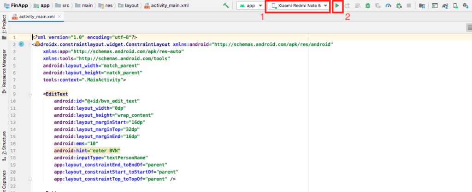472x192 pixels.
Task: Click android:layout_height="match_parent" line
Action: [93, 73]
